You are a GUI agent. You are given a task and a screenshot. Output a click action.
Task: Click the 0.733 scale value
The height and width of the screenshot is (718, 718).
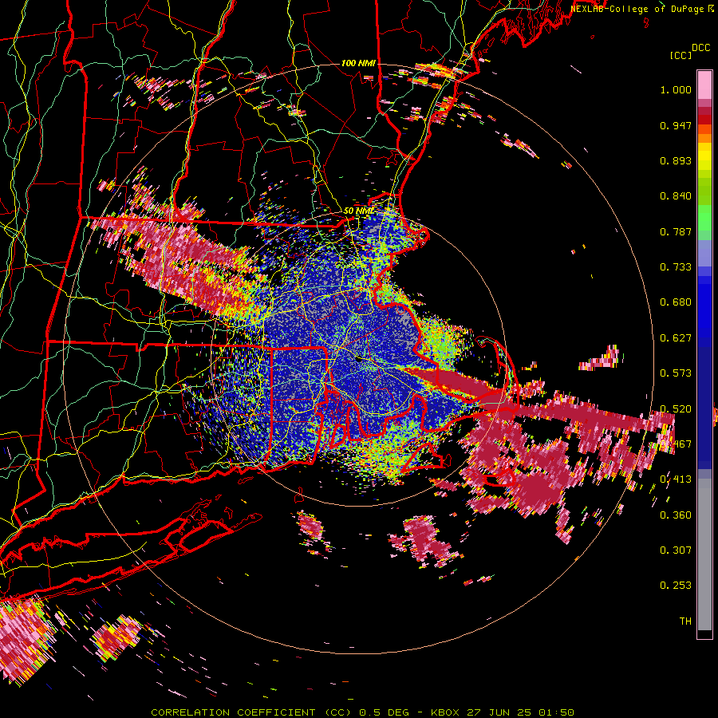pyautogui.click(x=676, y=267)
